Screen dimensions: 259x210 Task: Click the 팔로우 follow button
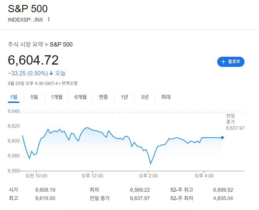pos(231,62)
